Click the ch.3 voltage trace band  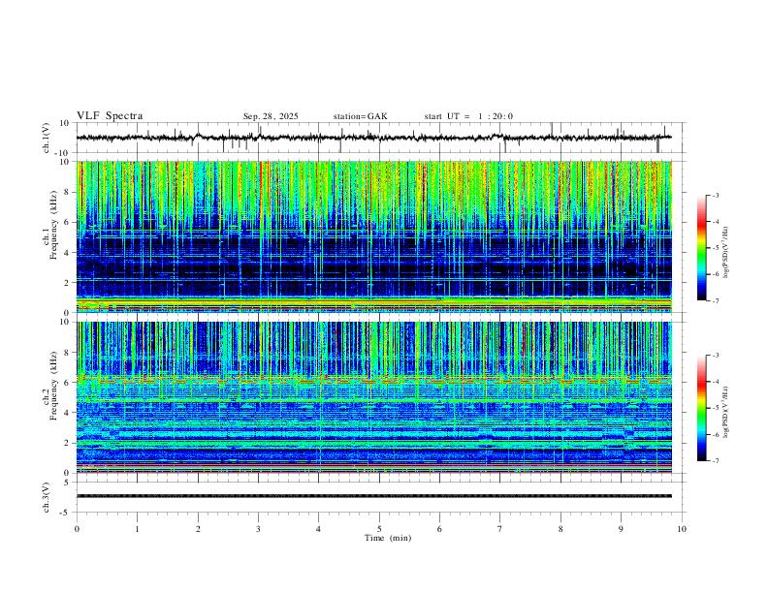[374, 496]
